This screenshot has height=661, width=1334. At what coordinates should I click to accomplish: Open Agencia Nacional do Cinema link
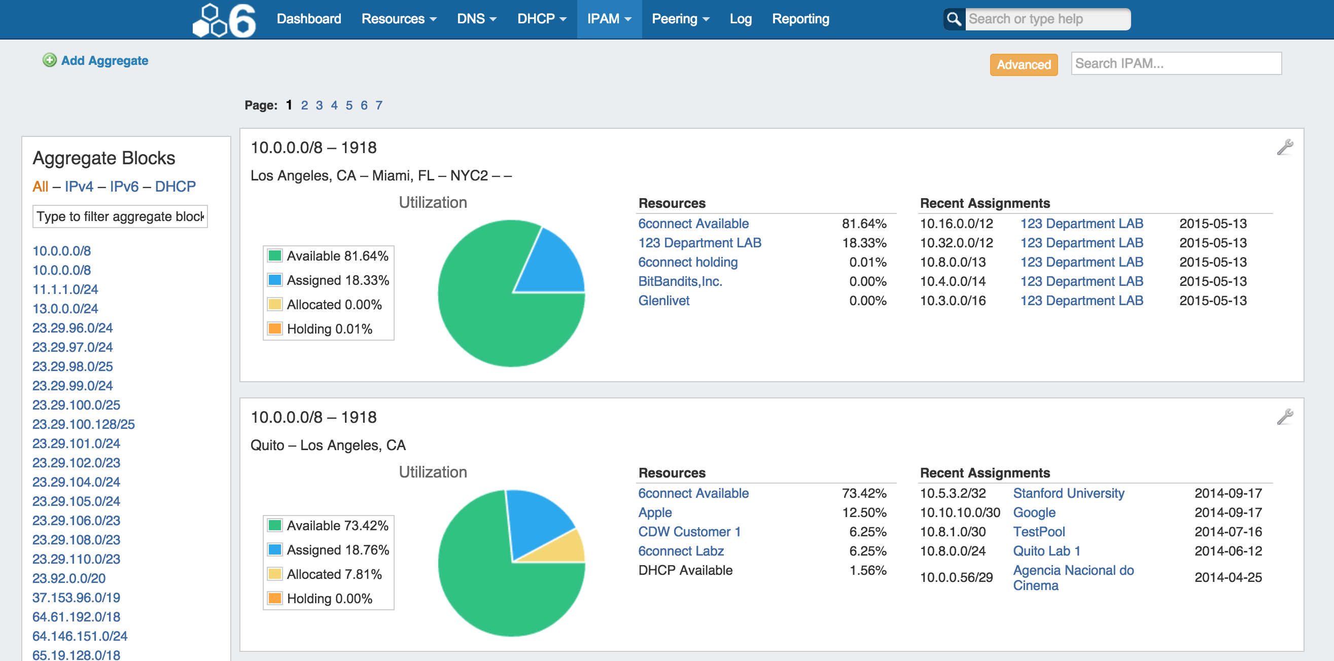pos(1073,578)
